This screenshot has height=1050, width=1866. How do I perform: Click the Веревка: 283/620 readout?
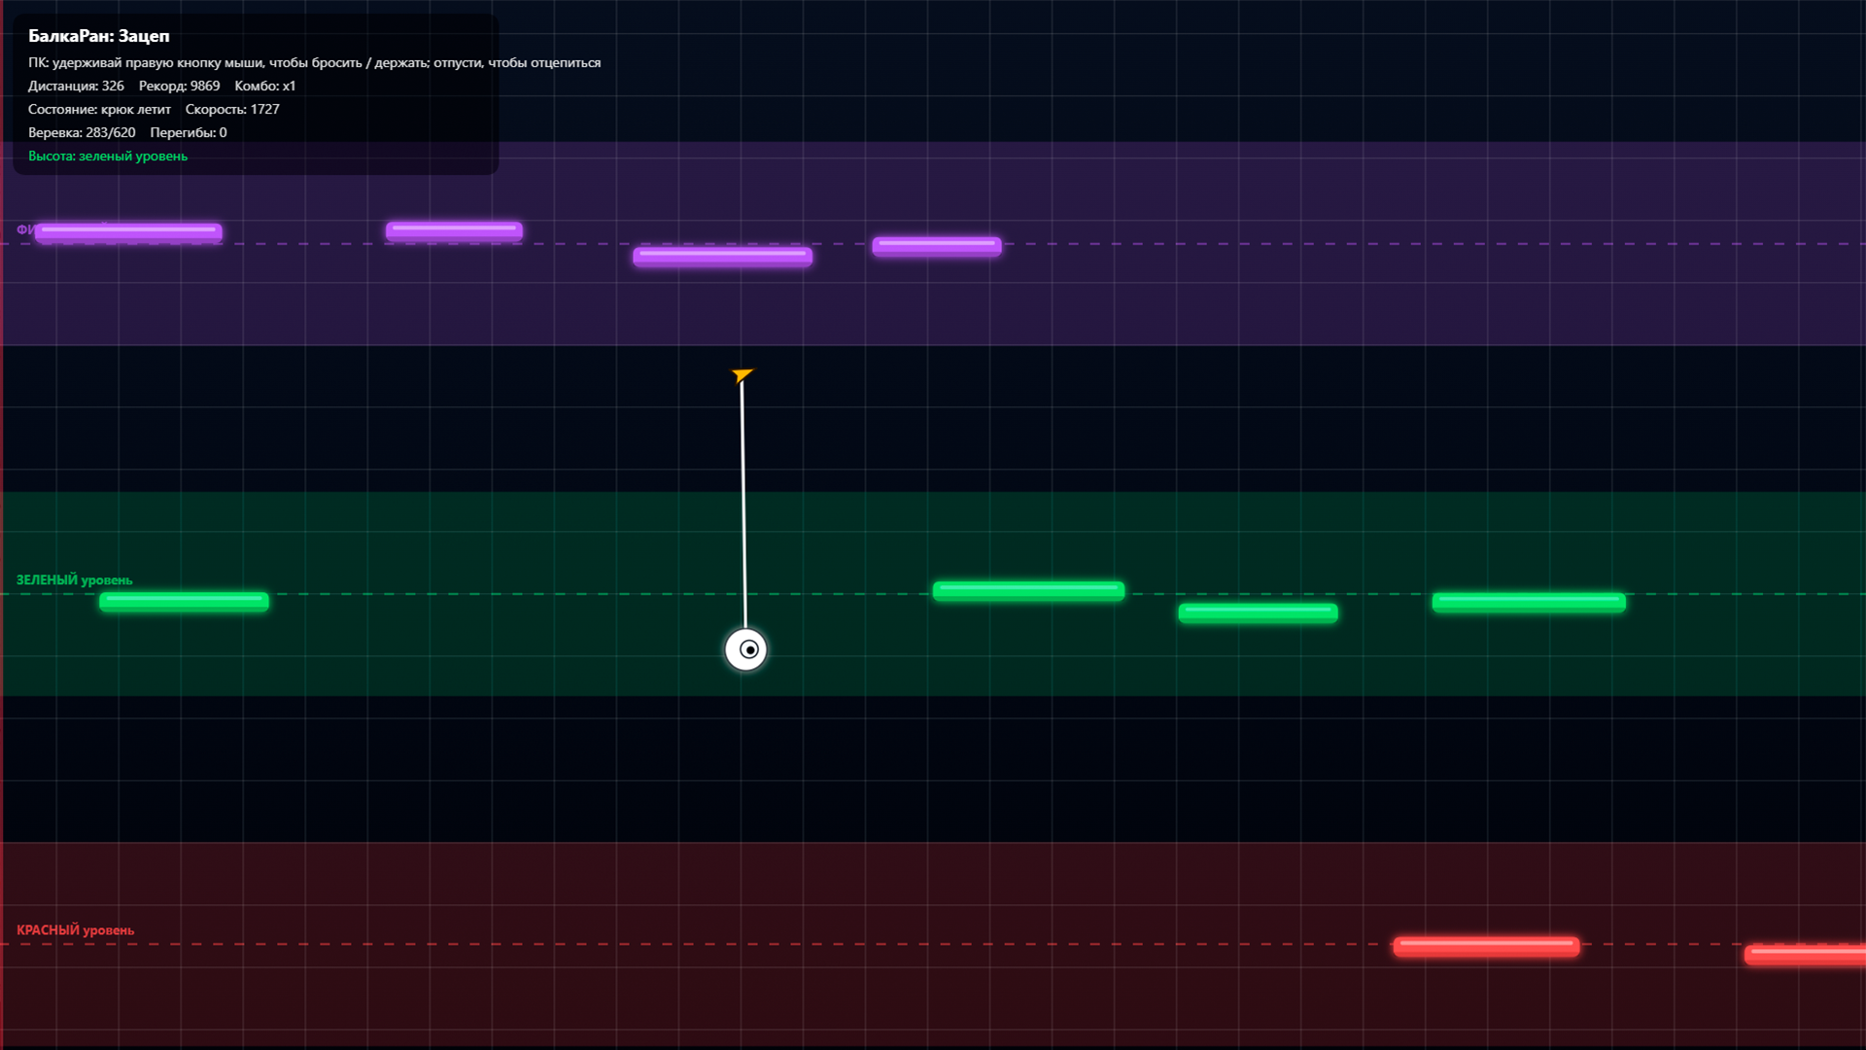[82, 132]
